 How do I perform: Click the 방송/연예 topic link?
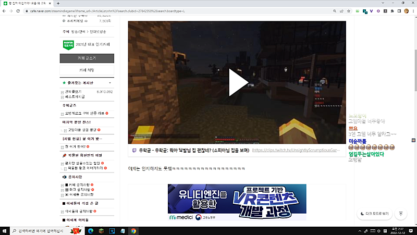(78, 32)
